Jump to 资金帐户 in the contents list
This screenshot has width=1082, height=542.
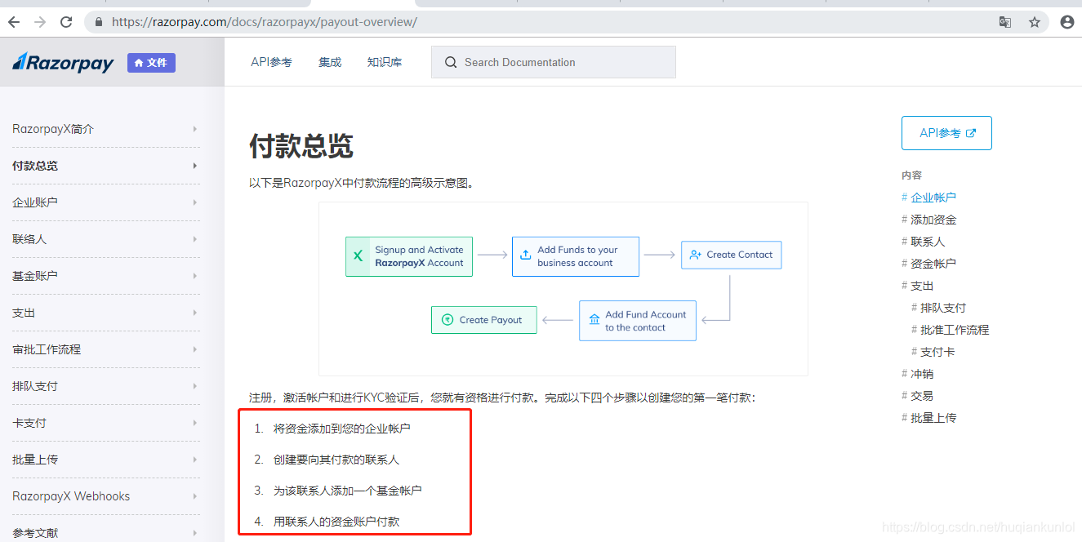coord(933,264)
